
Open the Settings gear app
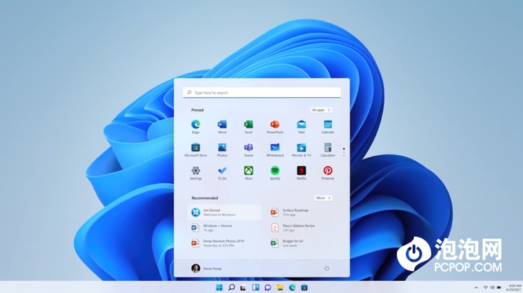click(196, 171)
